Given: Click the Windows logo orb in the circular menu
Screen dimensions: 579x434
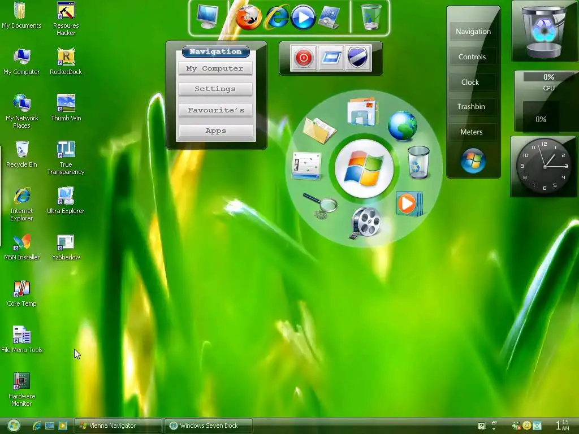Looking at the screenshot, I should pos(364,169).
